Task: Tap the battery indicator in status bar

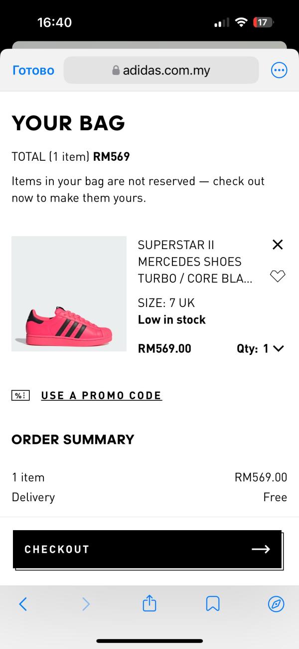Action: coord(263,22)
